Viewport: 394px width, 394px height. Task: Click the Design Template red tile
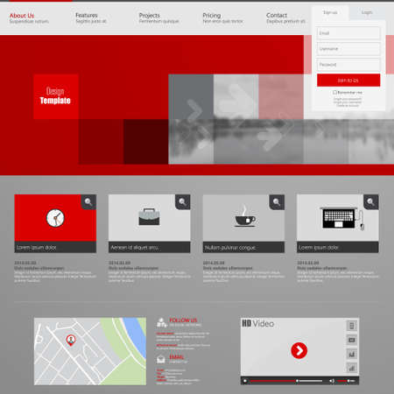point(56,96)
